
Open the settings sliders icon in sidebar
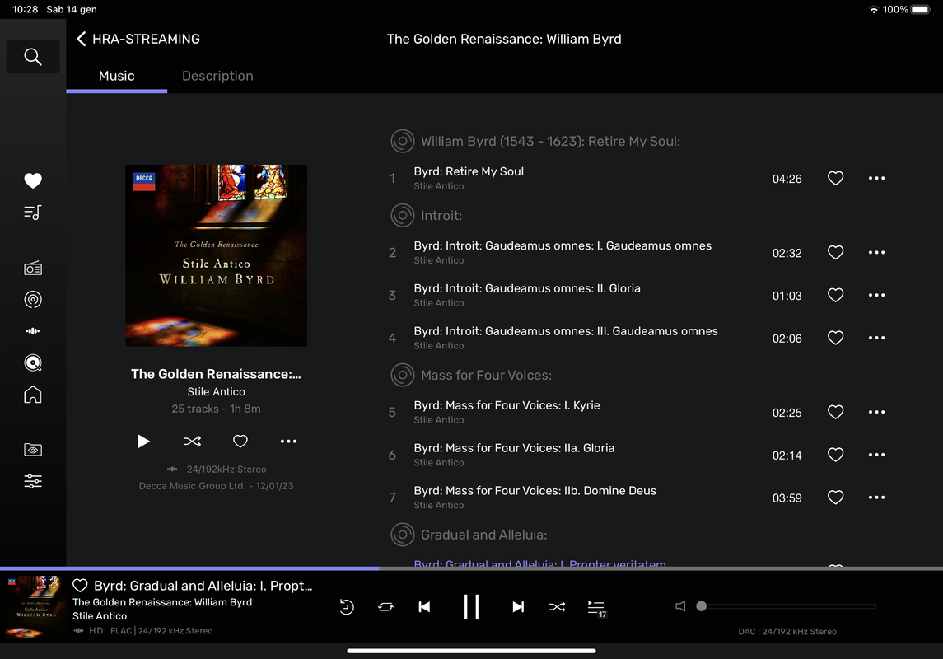pyautogui.click(x=32, y=481)
